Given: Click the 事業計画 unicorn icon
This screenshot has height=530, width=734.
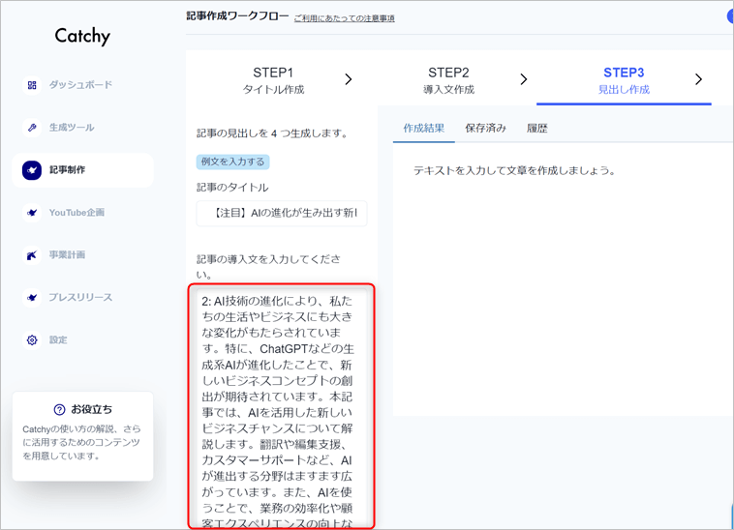Looking at the screenshot, I should coord(32,255).
